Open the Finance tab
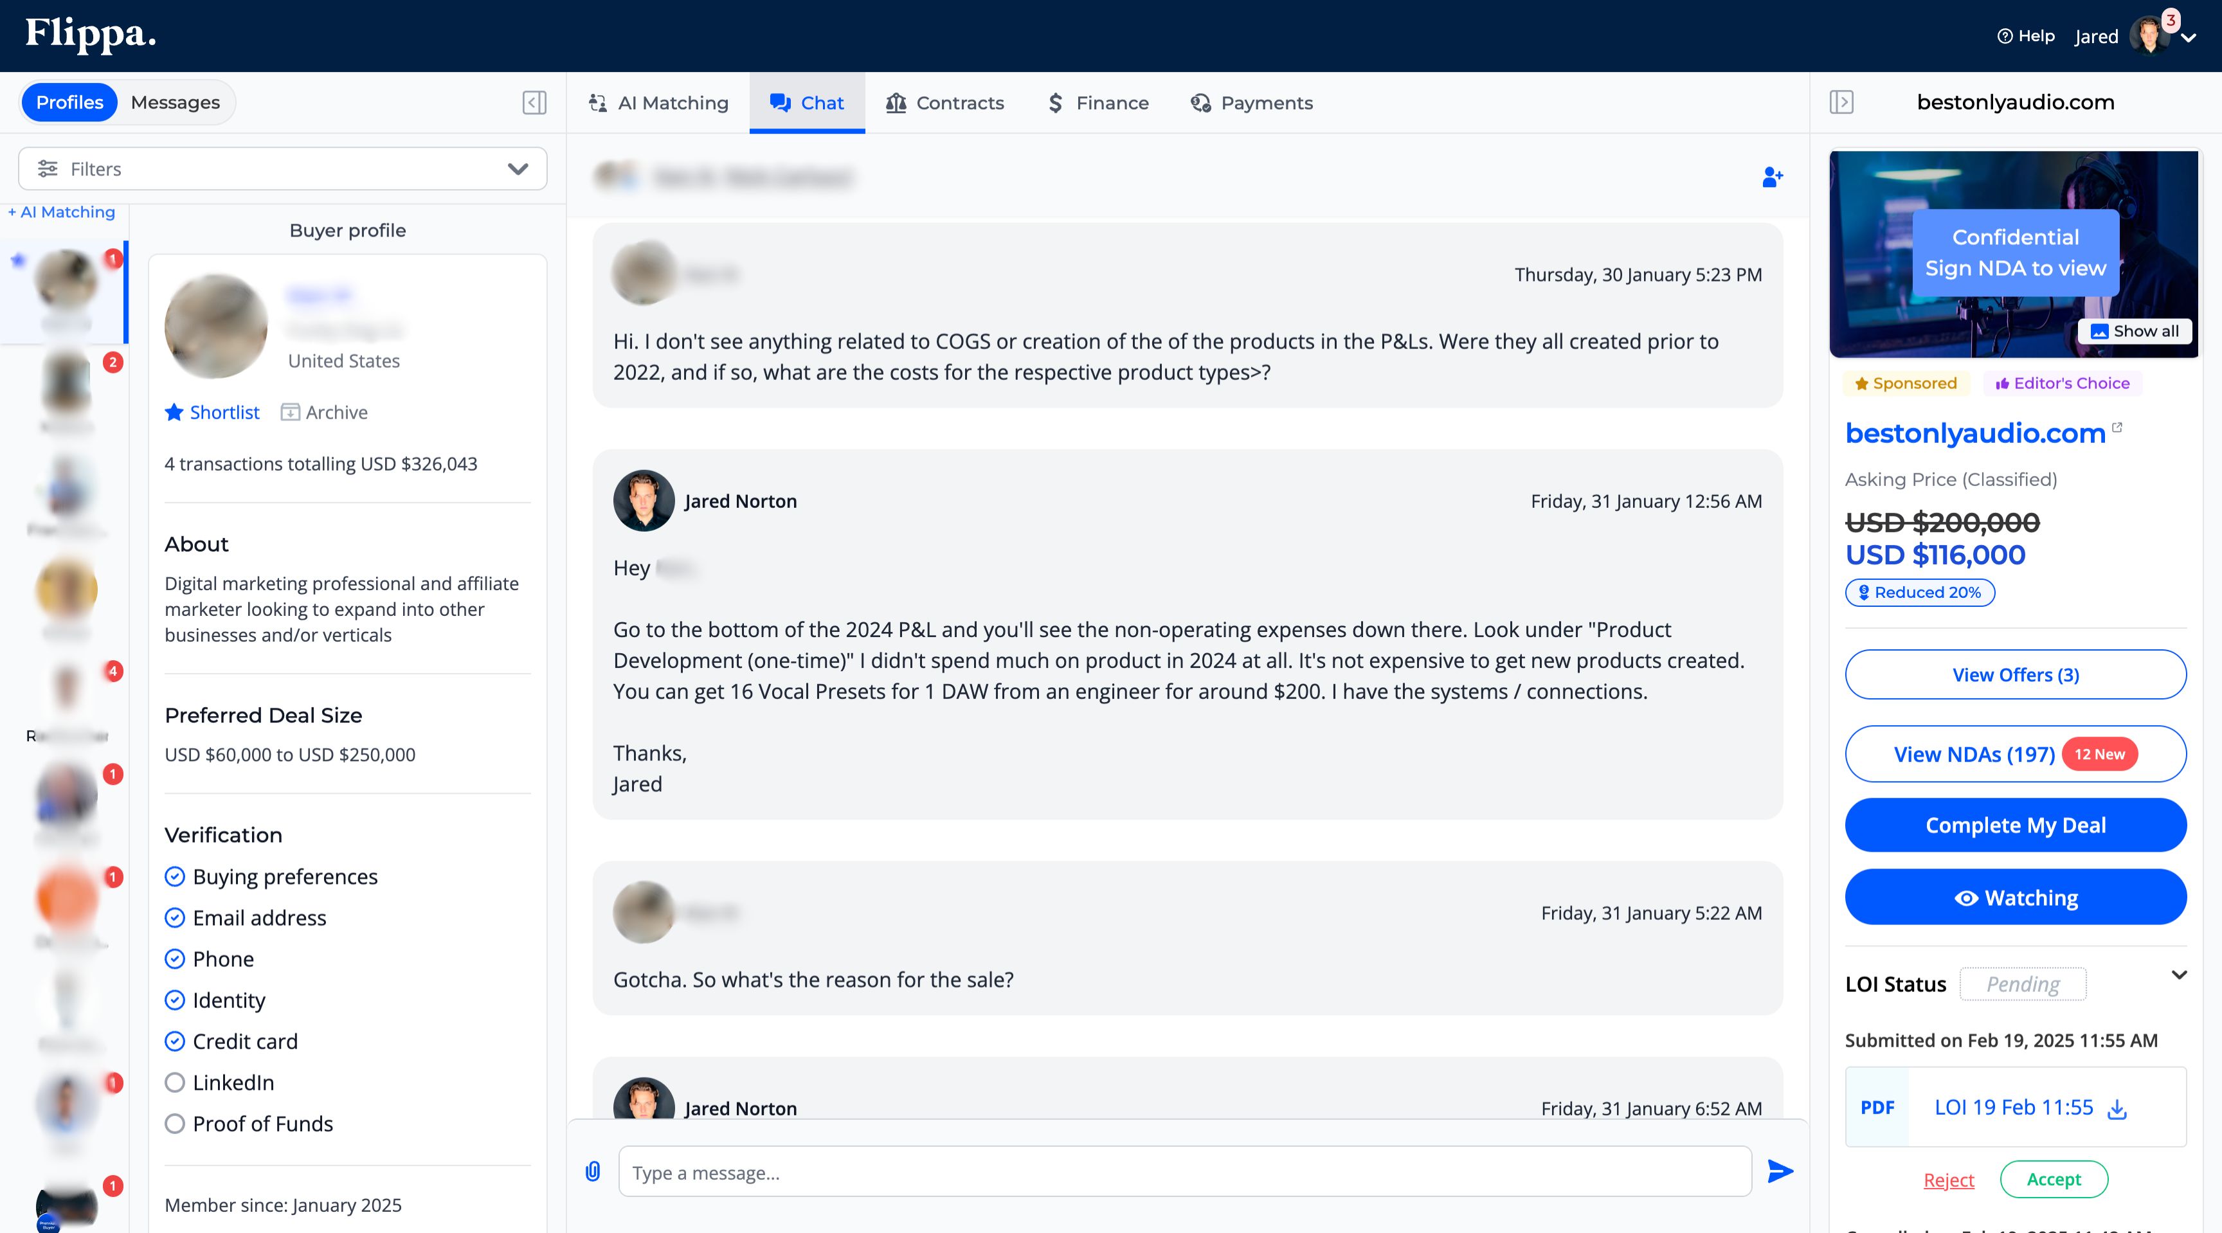This screenshot has height=1233, width=2222. (1098, 103)
